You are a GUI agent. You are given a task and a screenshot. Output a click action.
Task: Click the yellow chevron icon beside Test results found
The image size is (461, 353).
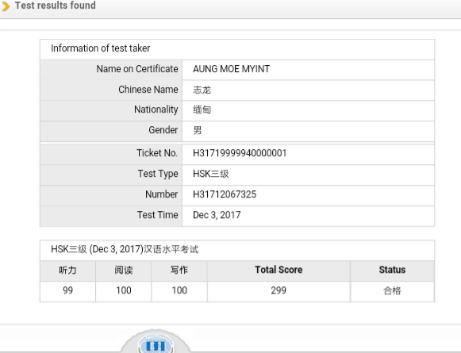[6, 6]
